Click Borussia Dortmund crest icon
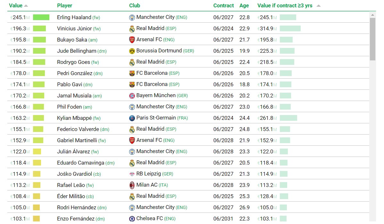This screenshot has height=224, width=384. pyautogui.click(x=132, y=51)
